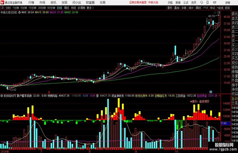Switch to the 周线 weekly tab
Viewport: 238px width, 153px height.
pyautogui.click(x=66, y=8)
